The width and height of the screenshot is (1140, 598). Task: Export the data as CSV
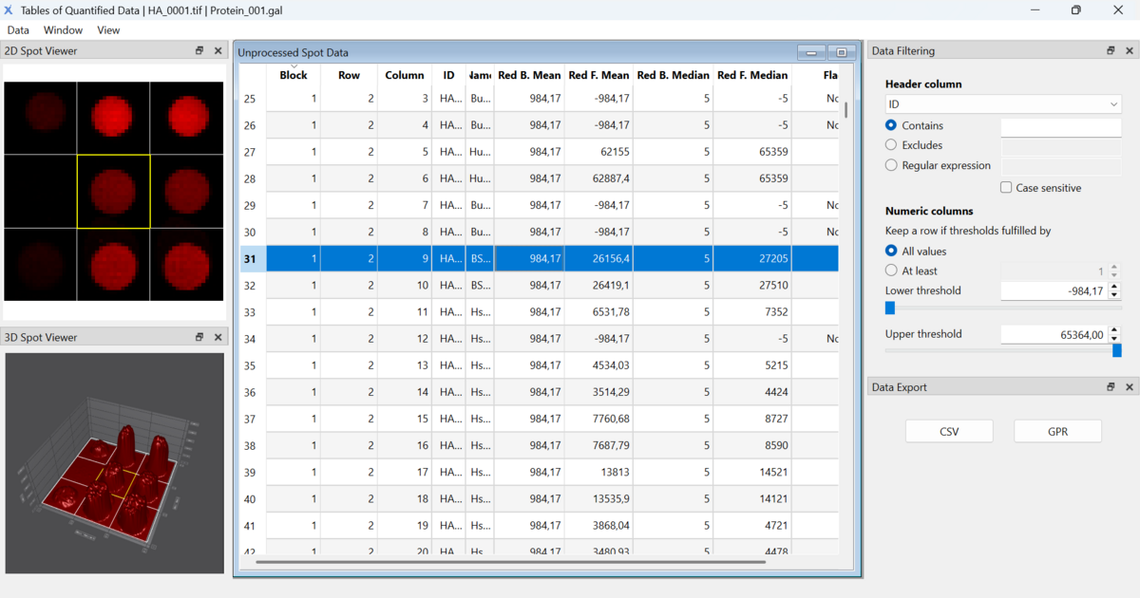point(949,431)
